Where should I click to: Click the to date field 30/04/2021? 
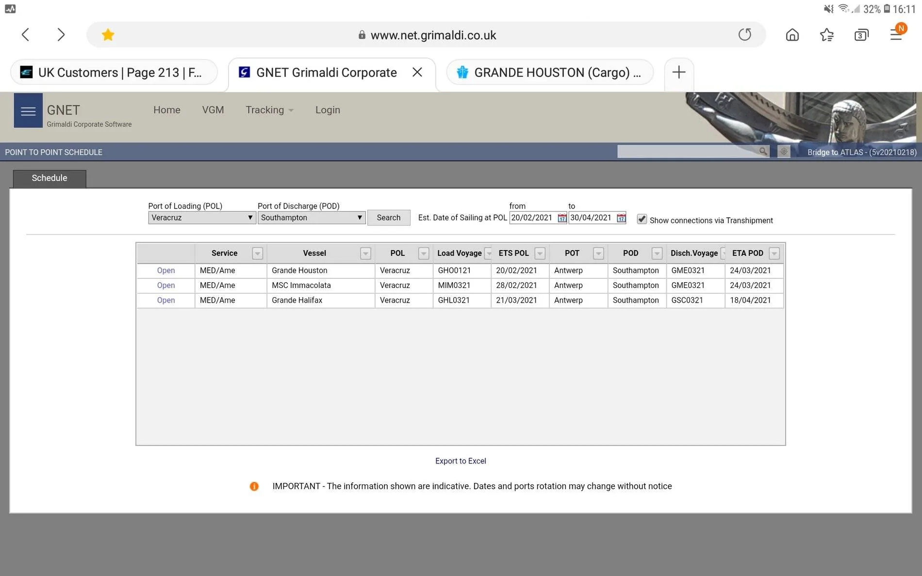pos(592,218)
